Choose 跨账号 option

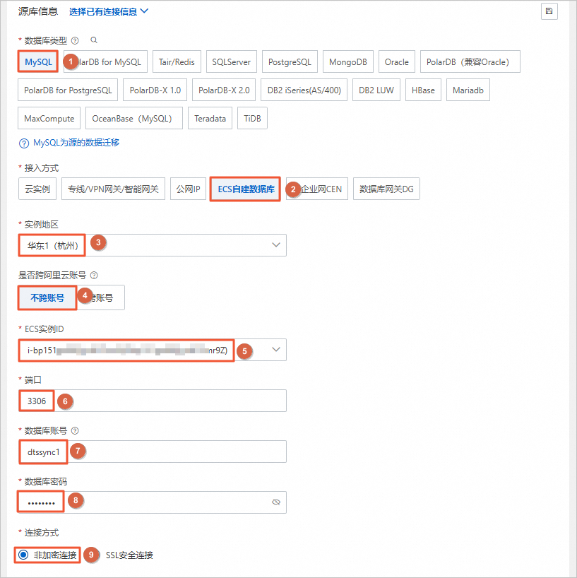click(101, 297)
